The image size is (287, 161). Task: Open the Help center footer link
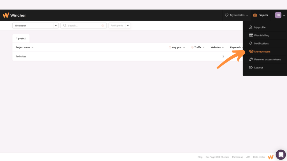(259, 157)
